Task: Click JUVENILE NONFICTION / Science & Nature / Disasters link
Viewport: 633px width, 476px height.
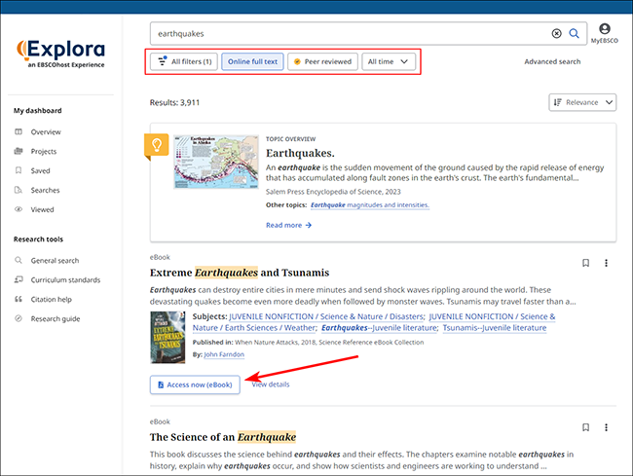Action: 326,316
